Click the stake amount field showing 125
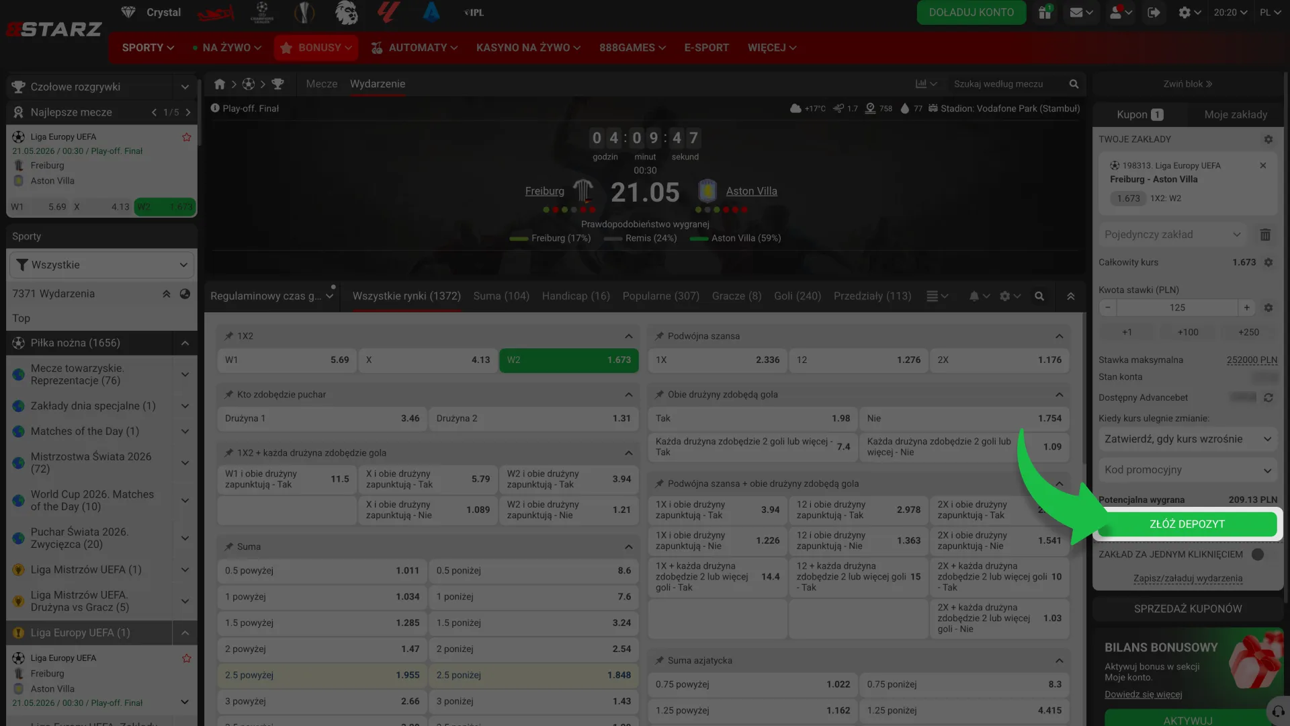 1177,308
